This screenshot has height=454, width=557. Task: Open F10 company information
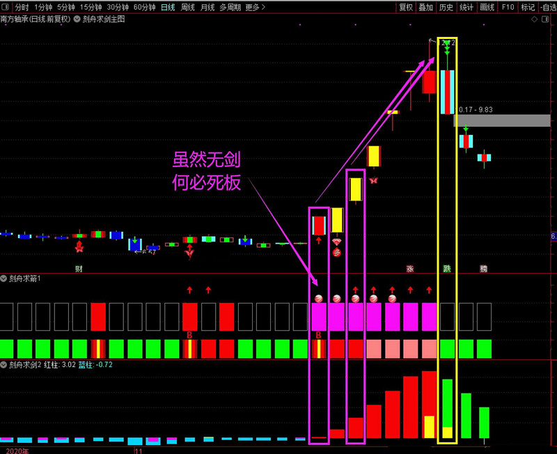point(508,7)
